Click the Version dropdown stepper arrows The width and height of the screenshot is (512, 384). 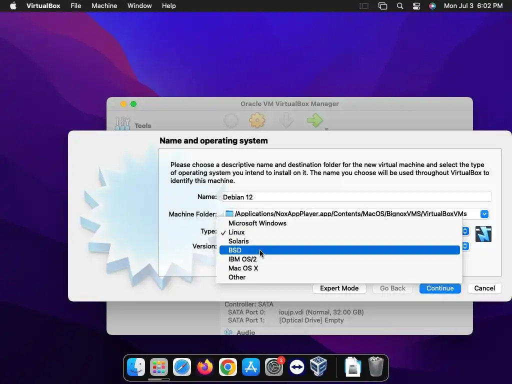pos(465,246)
